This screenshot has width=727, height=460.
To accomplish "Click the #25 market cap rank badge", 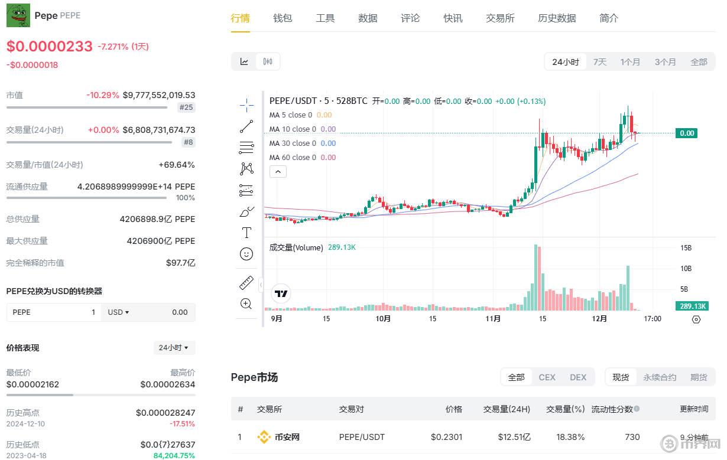I will pos(186,107).
